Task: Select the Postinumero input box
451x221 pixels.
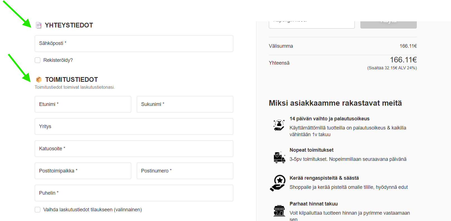Action: coord(185,171)
